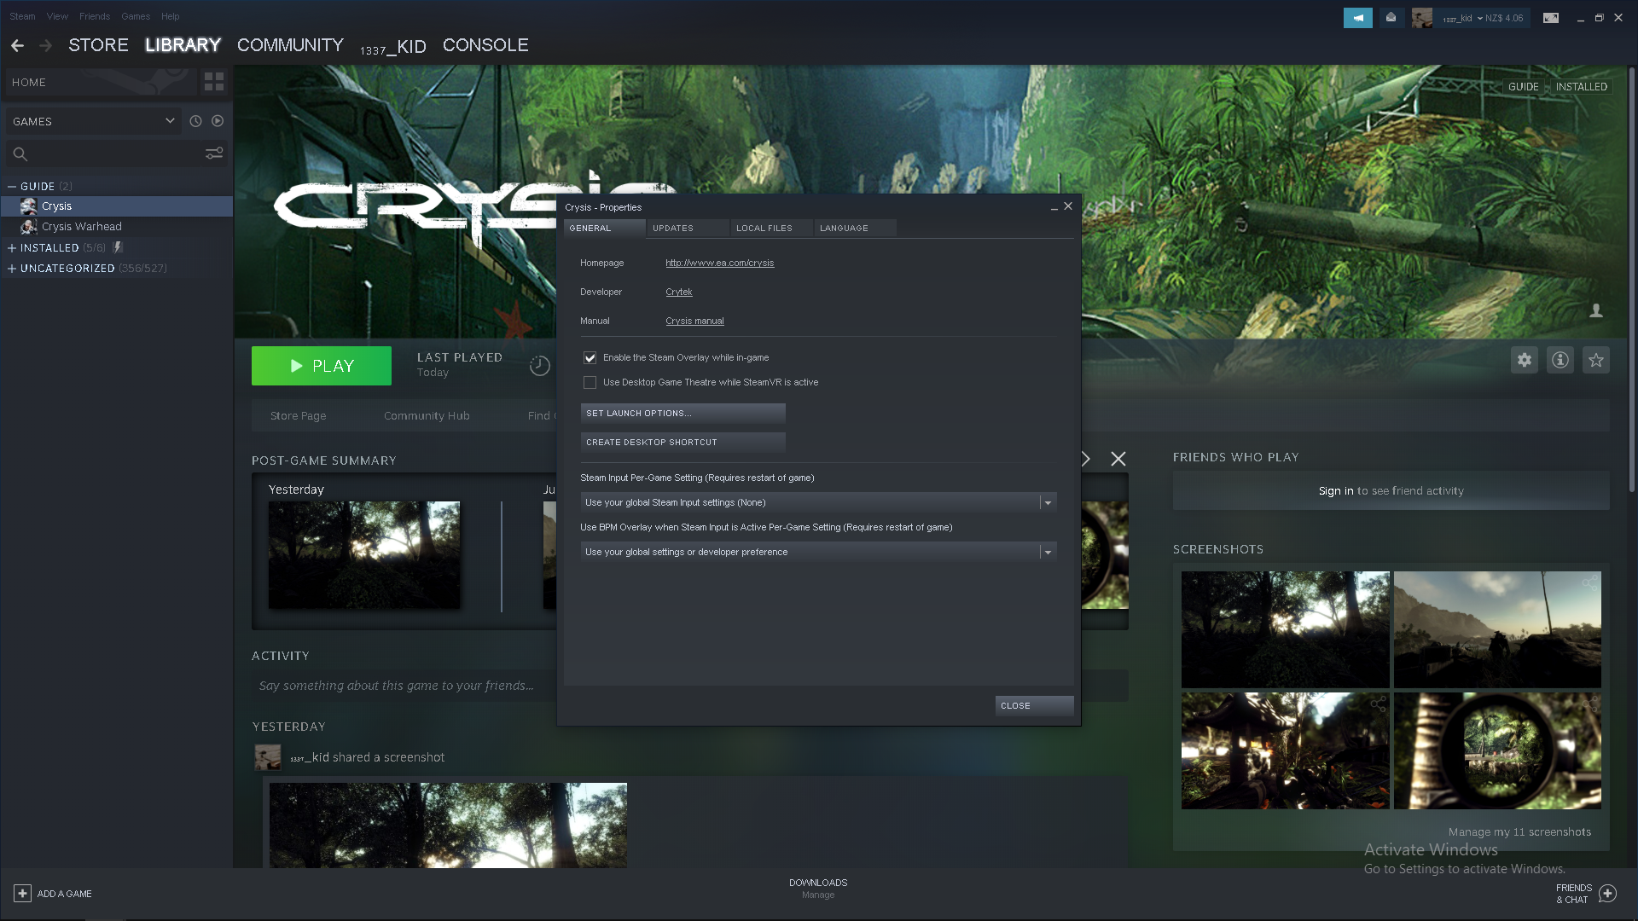Viewport: 1638px width, 921px height.
Task: Expand the Installed games category
Action: pos(12,247)
